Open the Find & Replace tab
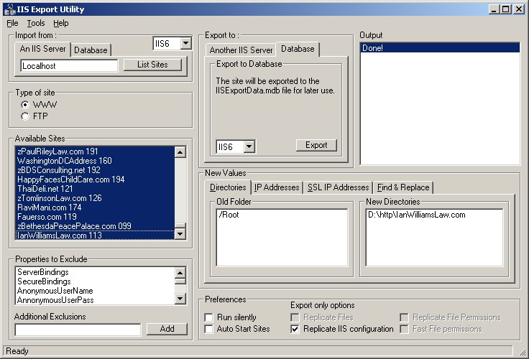 (x=403, y=187)
